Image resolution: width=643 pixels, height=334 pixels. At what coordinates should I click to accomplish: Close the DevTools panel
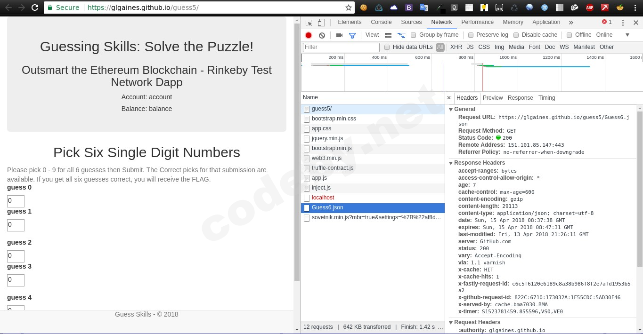pyautogui.click(x=635, y=23)
